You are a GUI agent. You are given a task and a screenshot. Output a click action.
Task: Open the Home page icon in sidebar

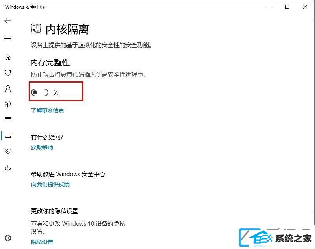click(8, 57)
